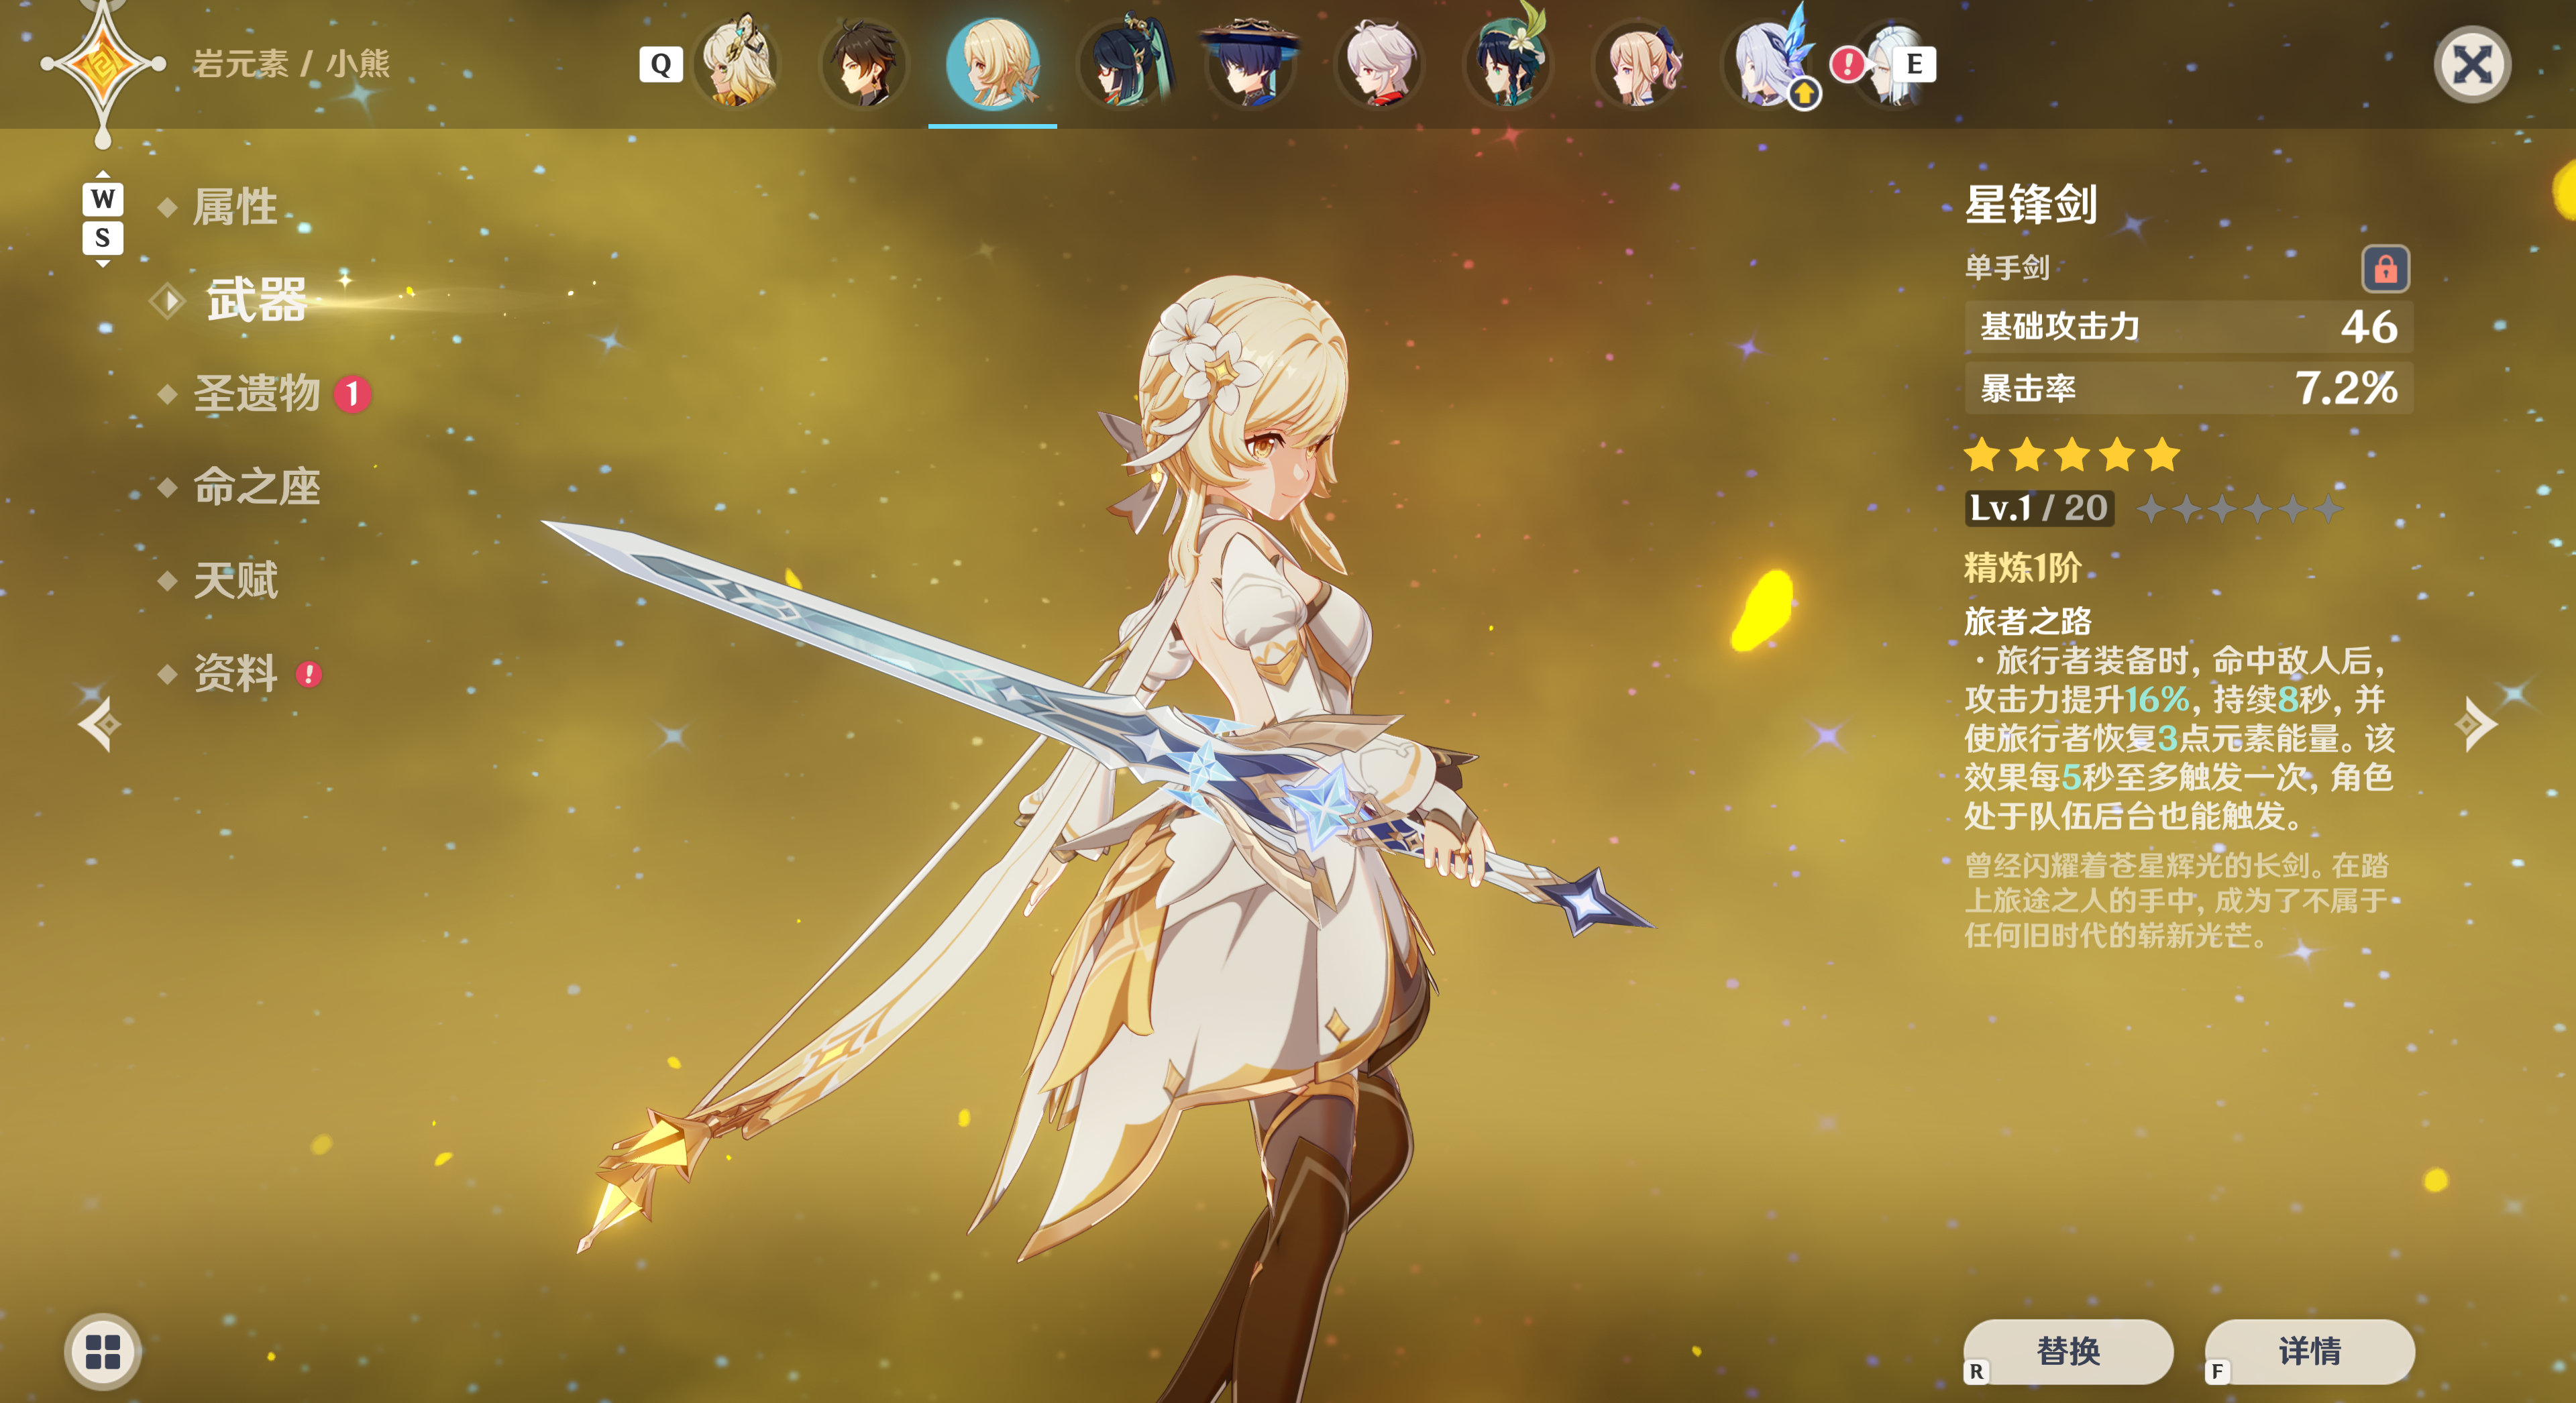
Task: Click the red 1 notification badge on 圣遗物
Action: click(x=352, y=394)
